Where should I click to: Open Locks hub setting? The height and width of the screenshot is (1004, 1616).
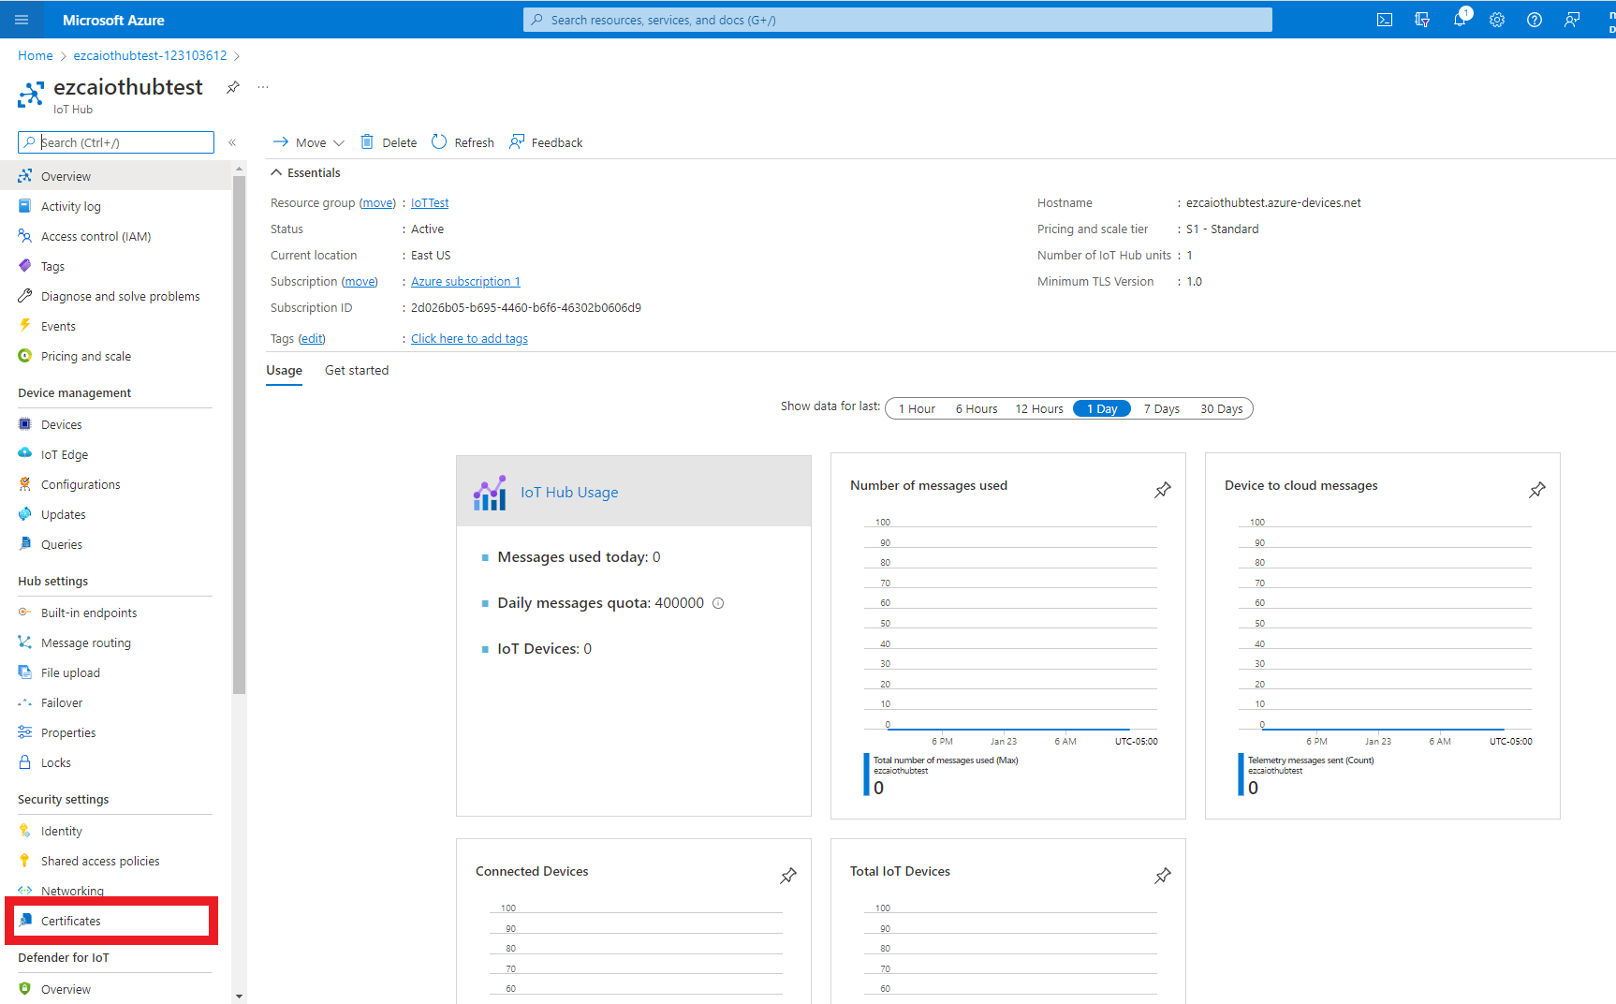(56, 762)
